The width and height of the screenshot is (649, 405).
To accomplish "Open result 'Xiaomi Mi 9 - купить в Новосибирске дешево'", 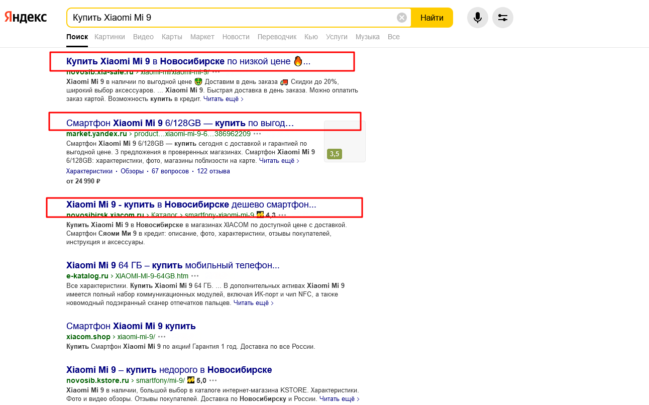I will tap(191, 205).
